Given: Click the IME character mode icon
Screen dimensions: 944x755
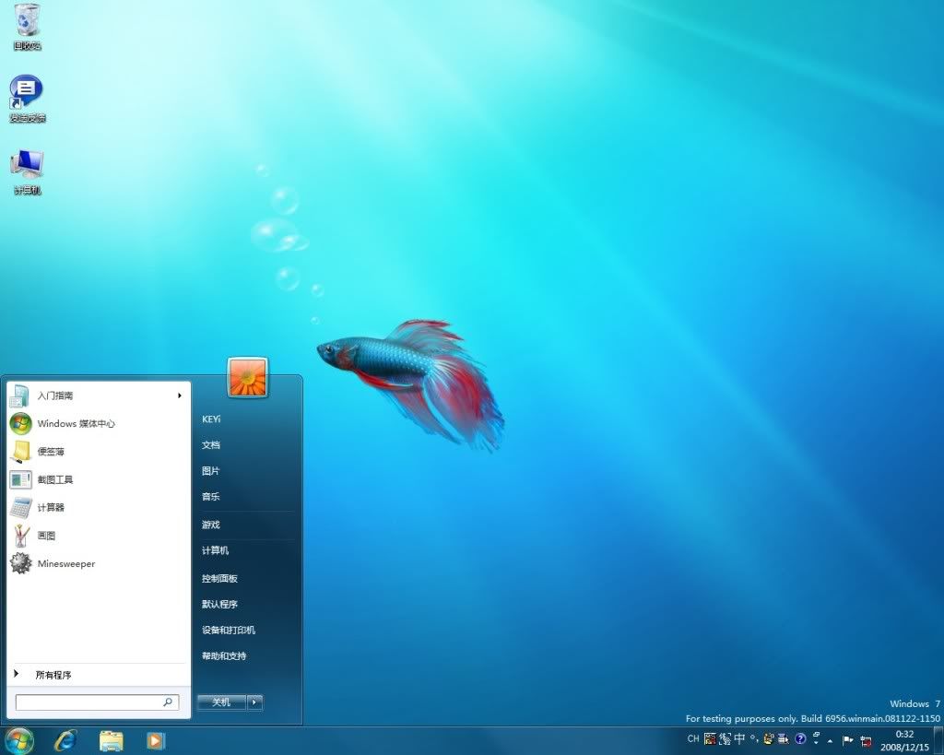Looking at the screenshot, I should [x=725, y=738].
